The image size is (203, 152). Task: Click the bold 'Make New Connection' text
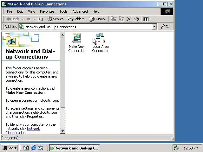click(25, 92)
